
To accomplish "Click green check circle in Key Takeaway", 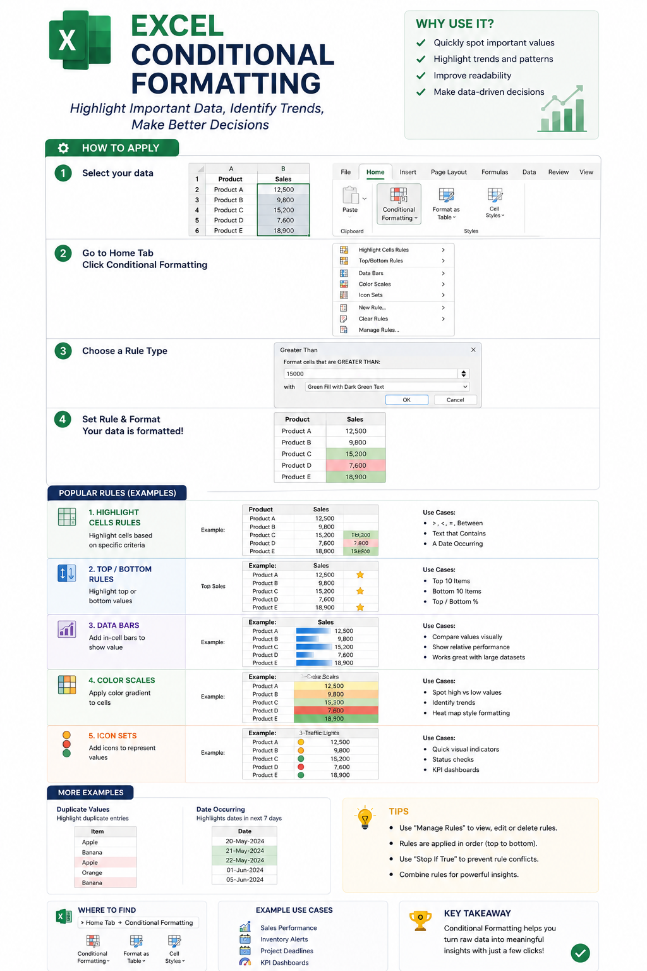I will click(580, 953).
